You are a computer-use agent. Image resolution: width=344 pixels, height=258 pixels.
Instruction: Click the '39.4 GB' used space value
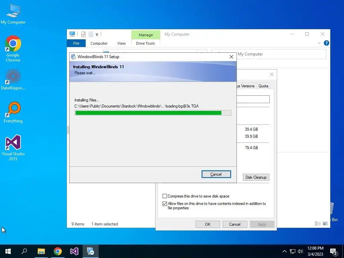point(251,129)
